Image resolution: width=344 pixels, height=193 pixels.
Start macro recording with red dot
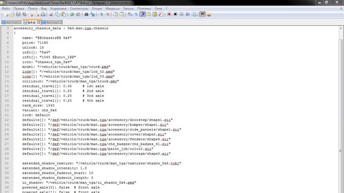(x=169, y=14)
